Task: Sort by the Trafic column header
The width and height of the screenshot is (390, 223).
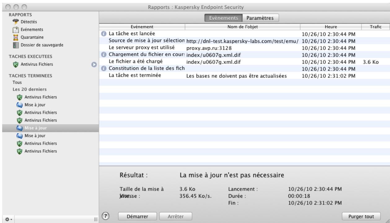Action: 375,27
